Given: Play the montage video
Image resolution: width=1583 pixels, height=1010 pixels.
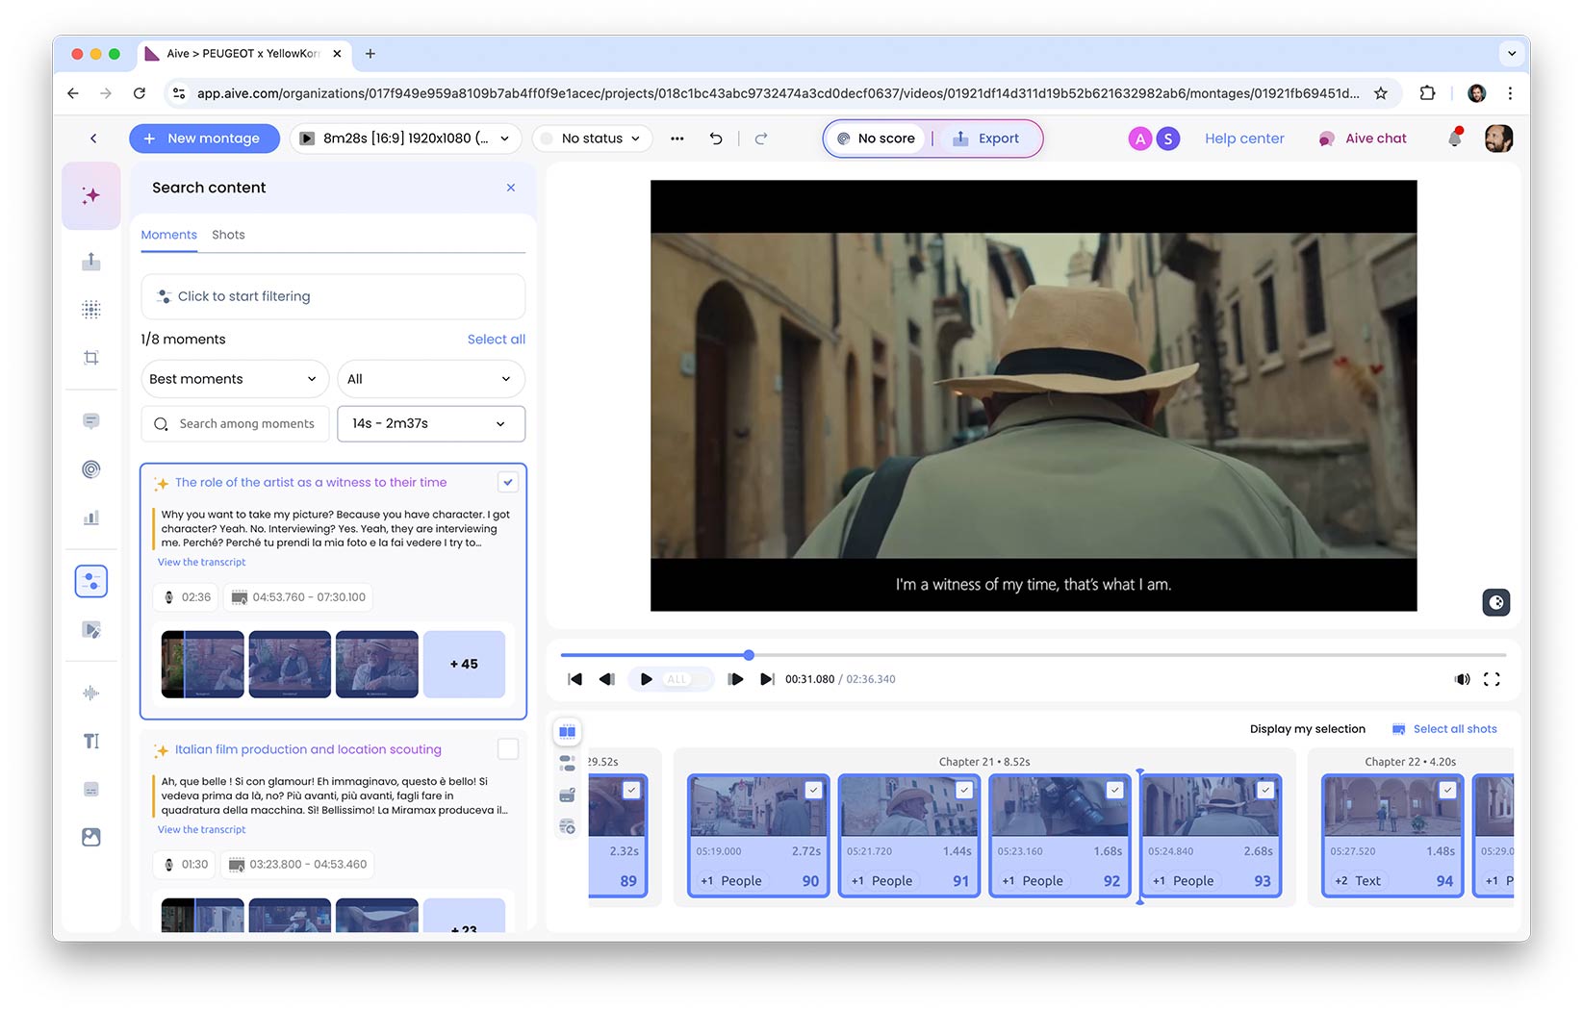Looking at the screenshot, I should pyautogui.click(x=647, y=679).
